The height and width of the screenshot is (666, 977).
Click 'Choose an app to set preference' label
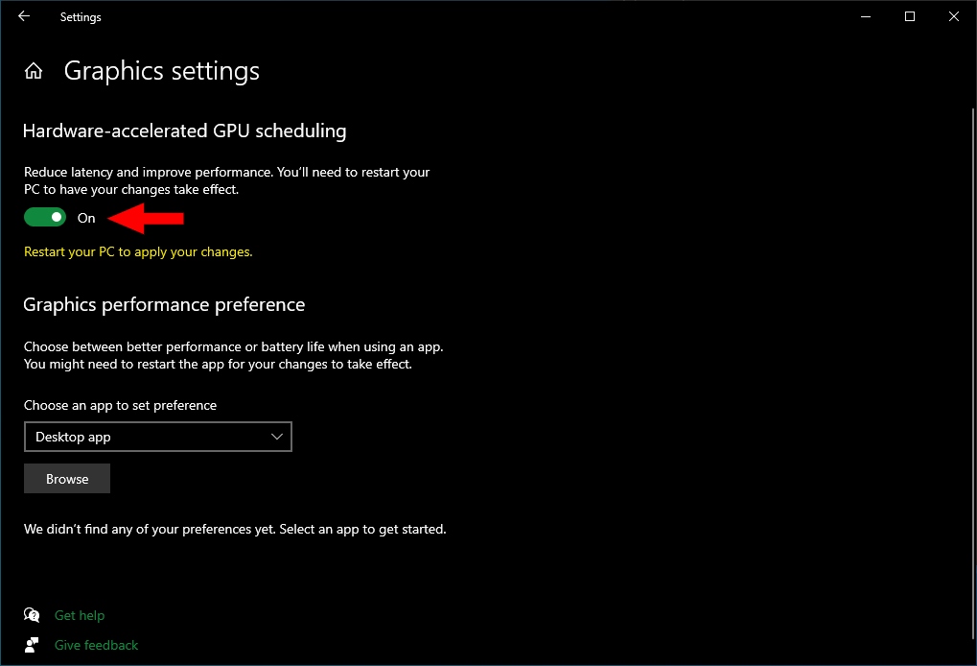point(120,405)
